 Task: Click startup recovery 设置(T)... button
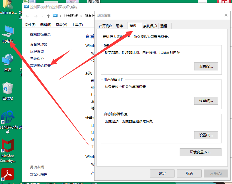(206, 135)
